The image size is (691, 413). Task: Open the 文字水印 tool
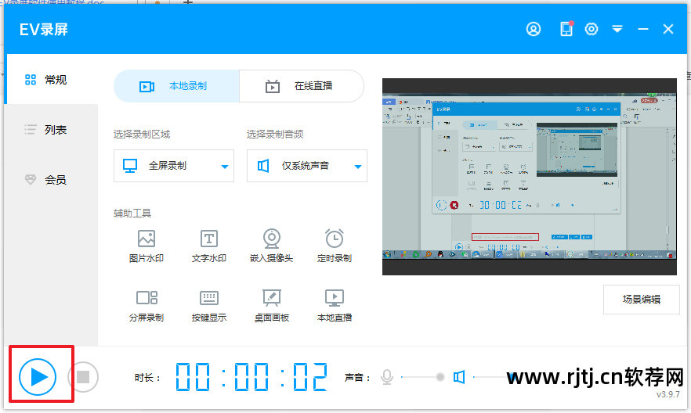click(x=209, y=246)
